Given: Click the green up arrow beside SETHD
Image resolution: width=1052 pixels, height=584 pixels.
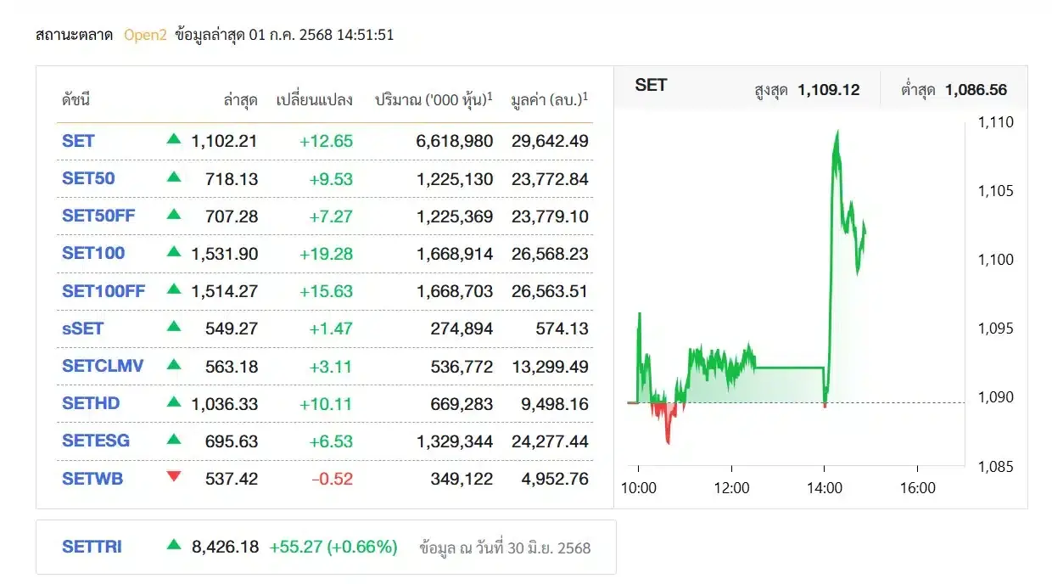Looking at the screenshot, I should (x=174, y=402).
